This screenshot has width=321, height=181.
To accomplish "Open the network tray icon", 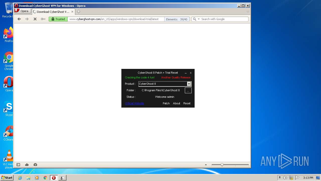I will click(x=291, y=178).
